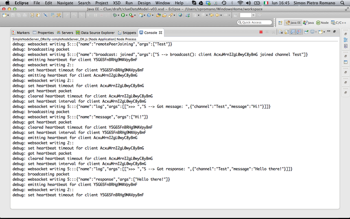Select the Java perspective

(x=308, y=22)
